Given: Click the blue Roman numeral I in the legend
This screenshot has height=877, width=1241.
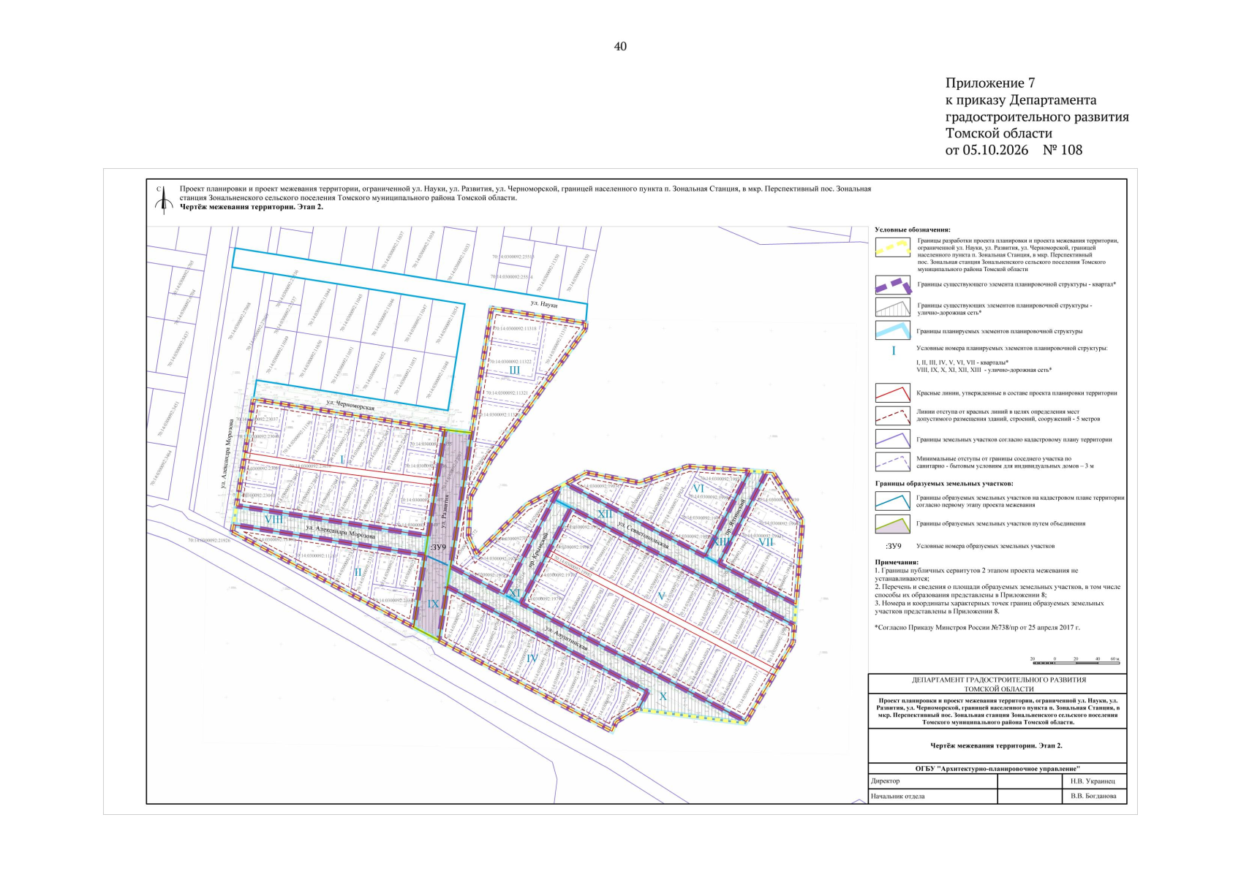Looking at the screenshot, I should (893, 352).
